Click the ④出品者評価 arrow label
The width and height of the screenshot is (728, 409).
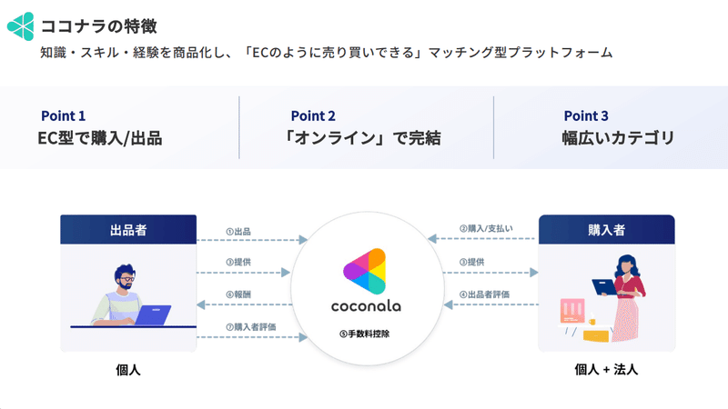coord(484,294)
